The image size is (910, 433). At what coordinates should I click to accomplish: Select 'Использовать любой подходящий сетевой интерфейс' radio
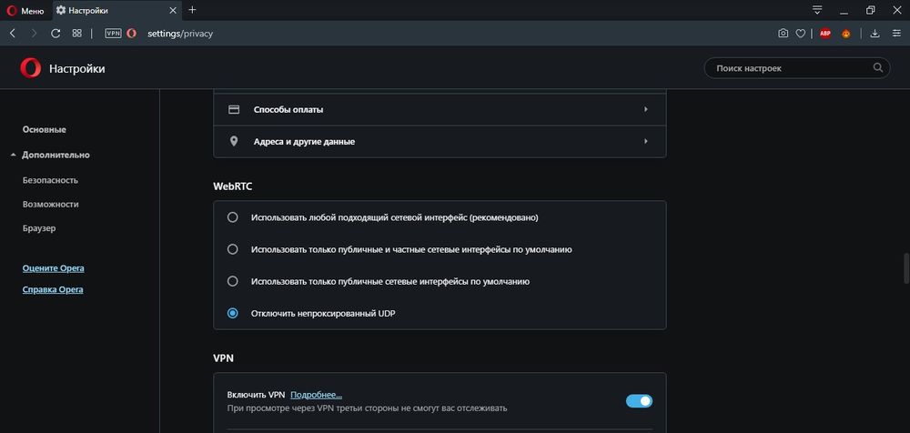[233, 217]
